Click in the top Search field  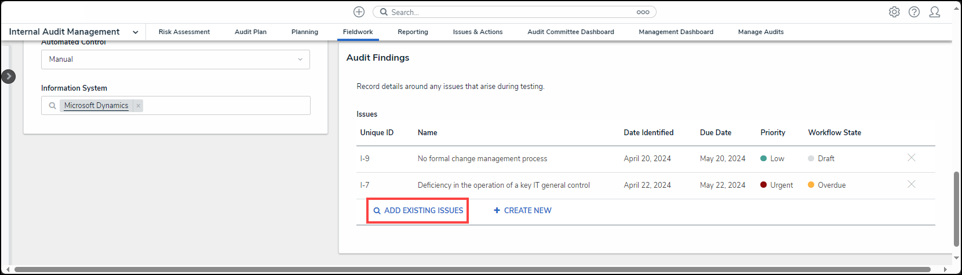click(x=510, y=12)
